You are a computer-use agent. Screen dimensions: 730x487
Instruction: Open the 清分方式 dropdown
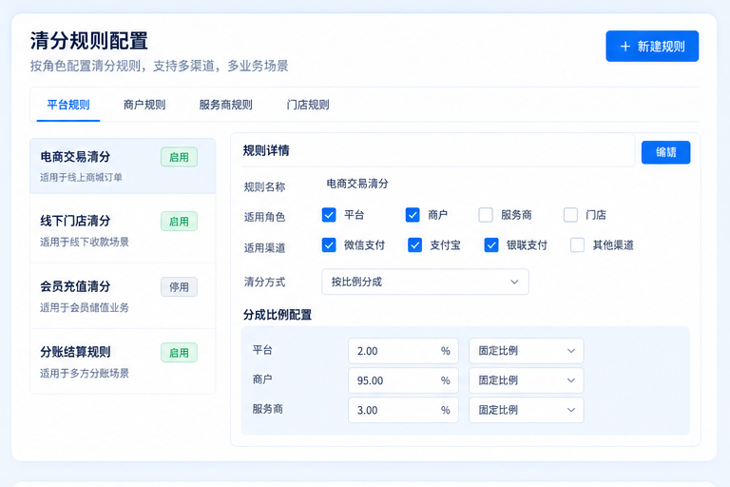coord(425,282)
